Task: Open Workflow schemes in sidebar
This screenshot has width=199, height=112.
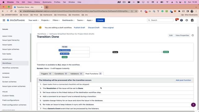Action: coord(10,68)
